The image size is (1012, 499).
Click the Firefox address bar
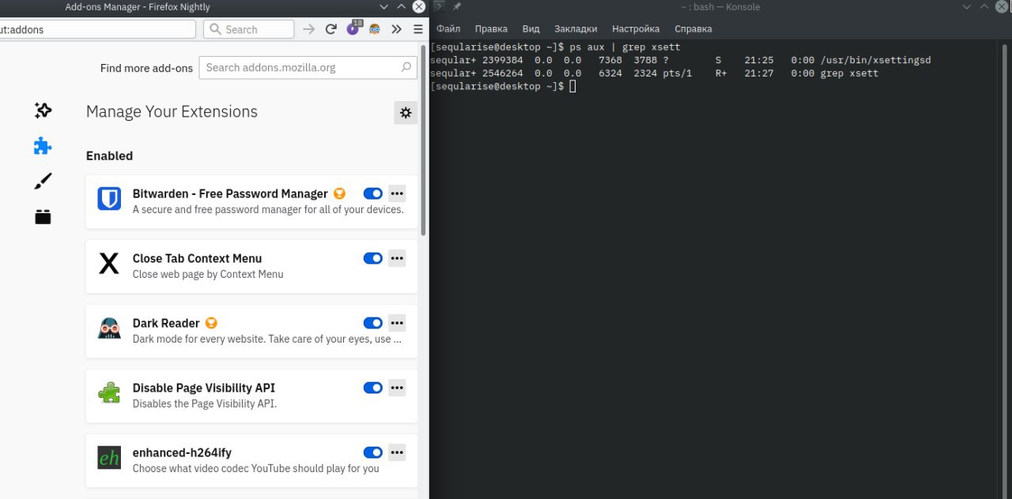coord(98,29)
